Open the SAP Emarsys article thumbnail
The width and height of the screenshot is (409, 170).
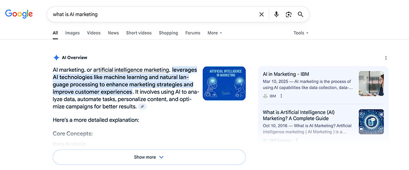click(x=371, y=121)
